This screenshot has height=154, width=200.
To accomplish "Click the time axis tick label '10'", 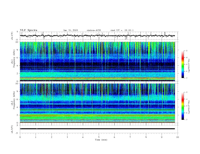I will point(178,137).
